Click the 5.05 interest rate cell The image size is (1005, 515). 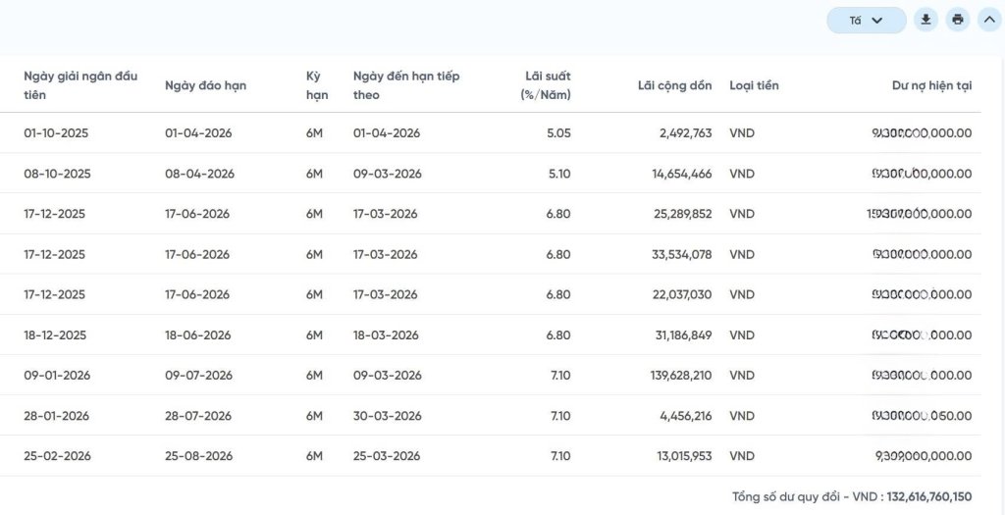click(x=557, y=133)
